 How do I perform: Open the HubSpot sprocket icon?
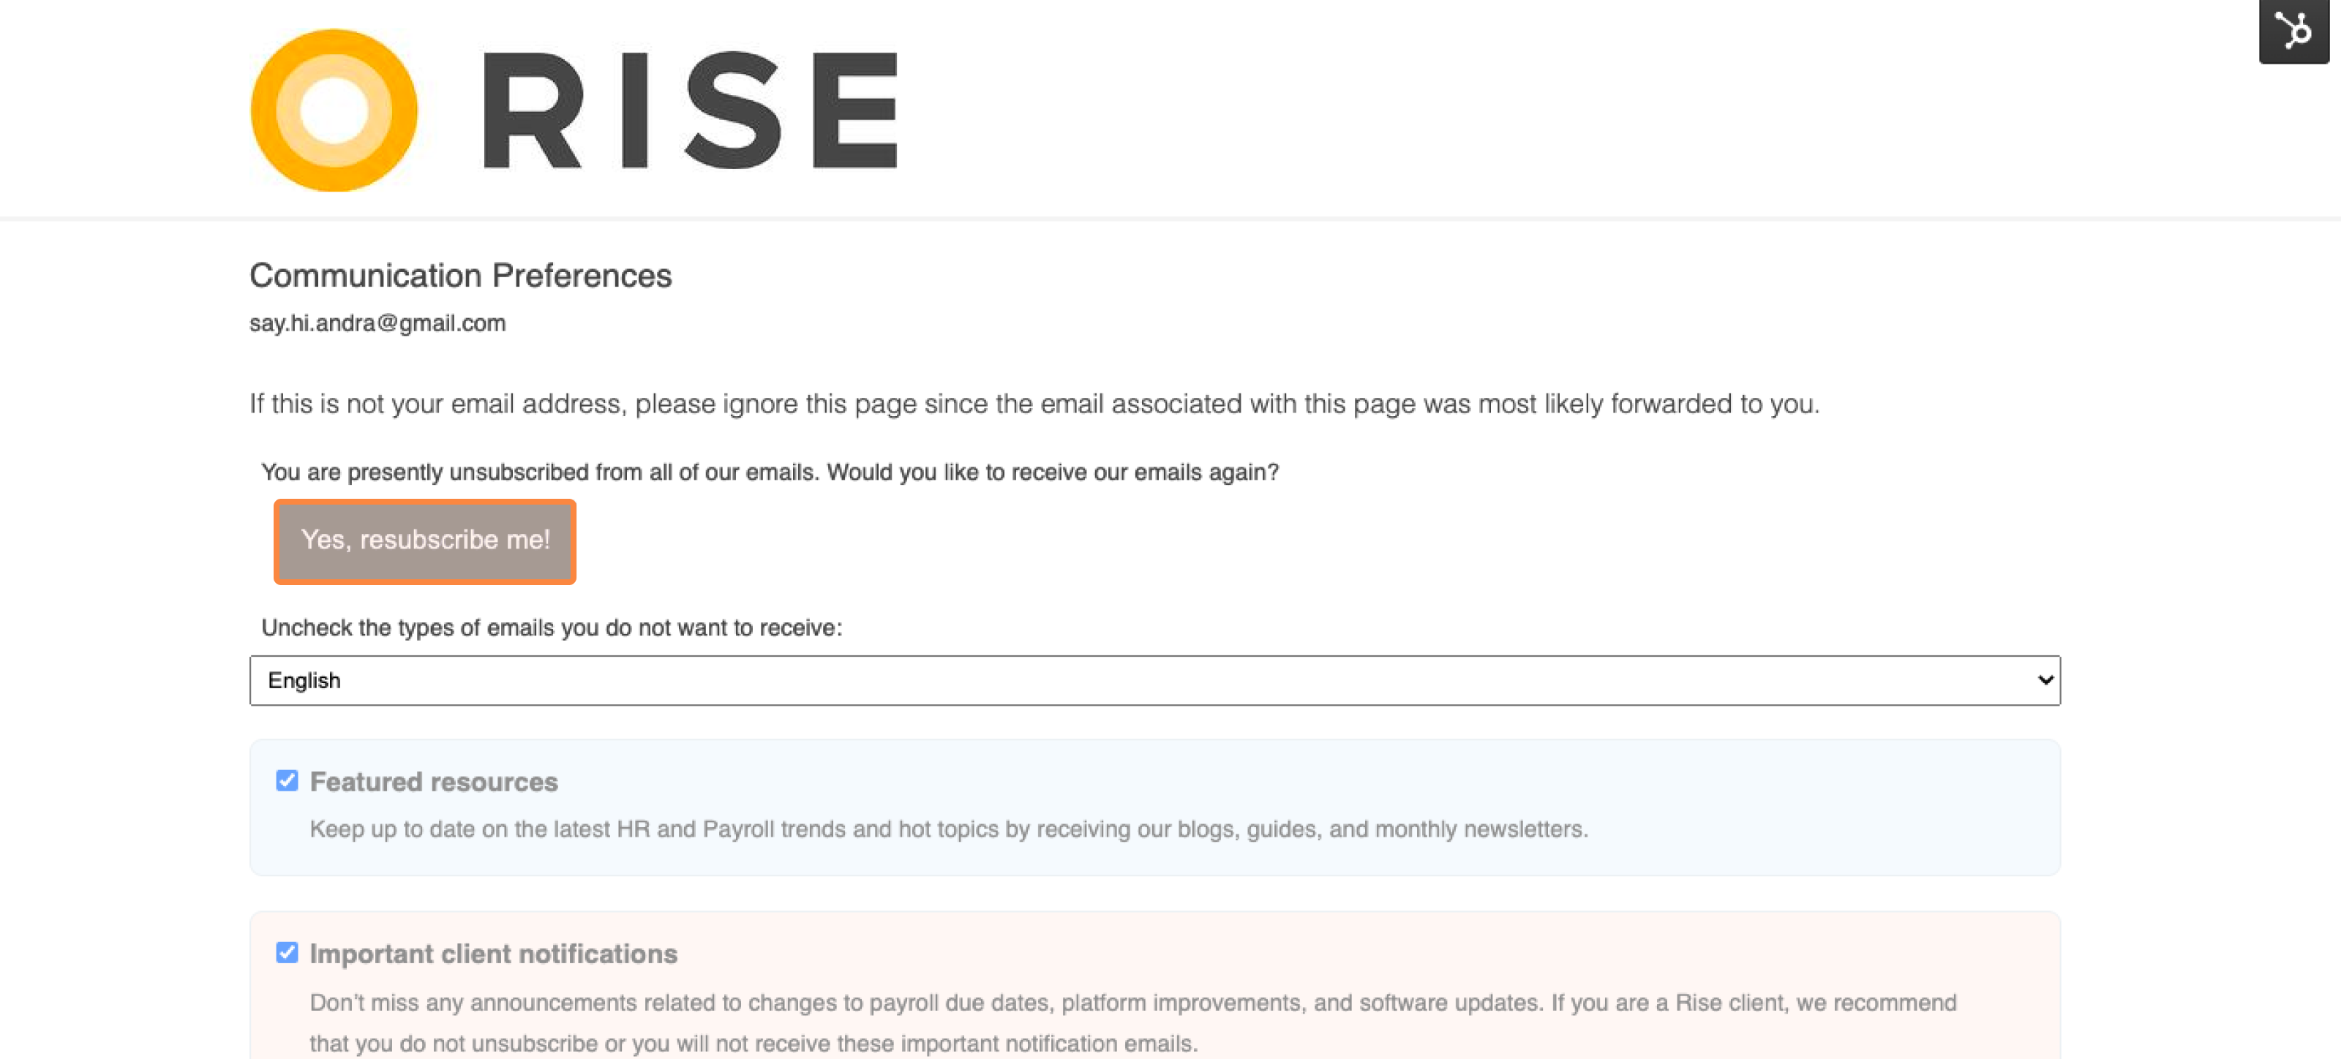coord(2293,30)
